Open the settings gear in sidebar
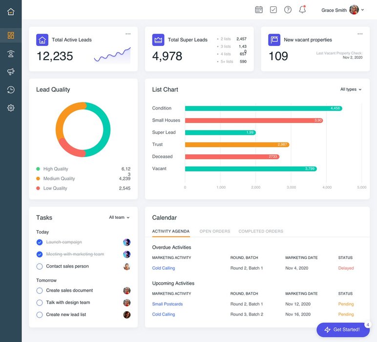377x342 pixels. (11, 108)
